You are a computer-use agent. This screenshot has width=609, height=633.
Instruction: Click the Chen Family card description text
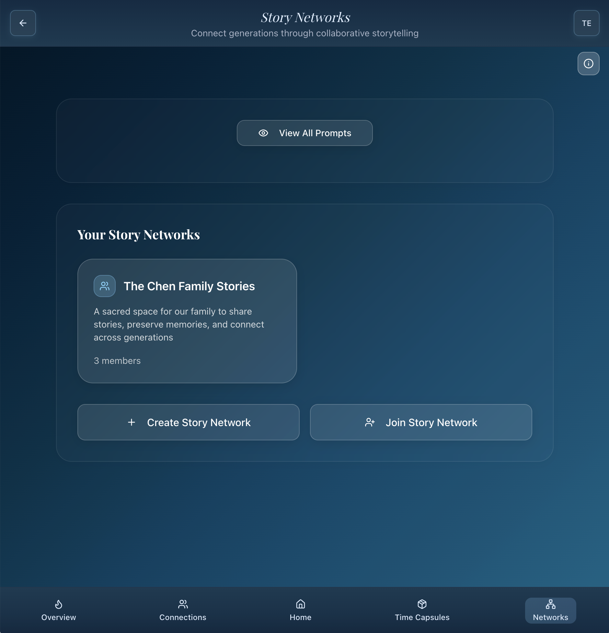point(179,324)
